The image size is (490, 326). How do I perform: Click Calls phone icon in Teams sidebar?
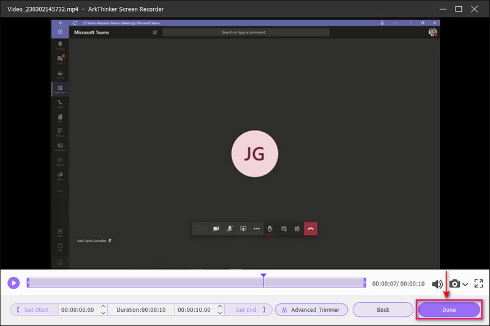pos(60,104)
